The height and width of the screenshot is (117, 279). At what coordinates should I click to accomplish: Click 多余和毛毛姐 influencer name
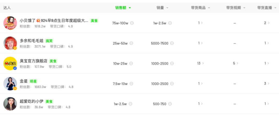[x=32, y=41]
